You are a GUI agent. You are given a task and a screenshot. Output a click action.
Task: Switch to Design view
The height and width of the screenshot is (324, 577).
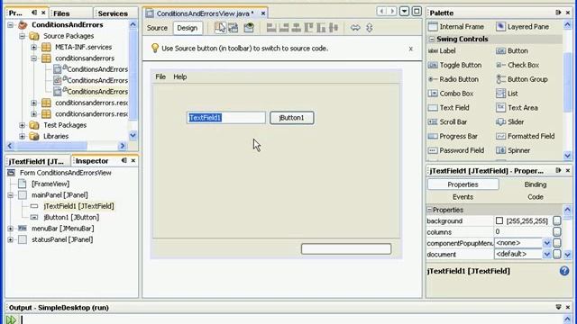(188, 28)
